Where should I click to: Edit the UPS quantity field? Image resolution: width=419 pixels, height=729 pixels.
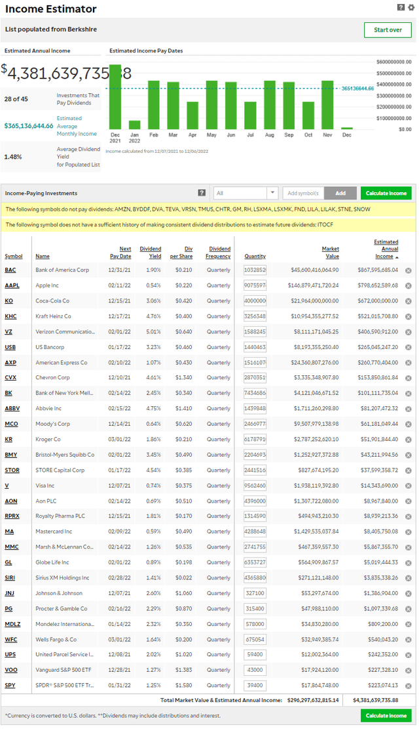[x=255, y=655]
